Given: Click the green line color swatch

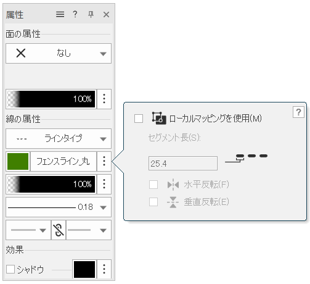Looking at the screenshot, I should pos(18,161).
